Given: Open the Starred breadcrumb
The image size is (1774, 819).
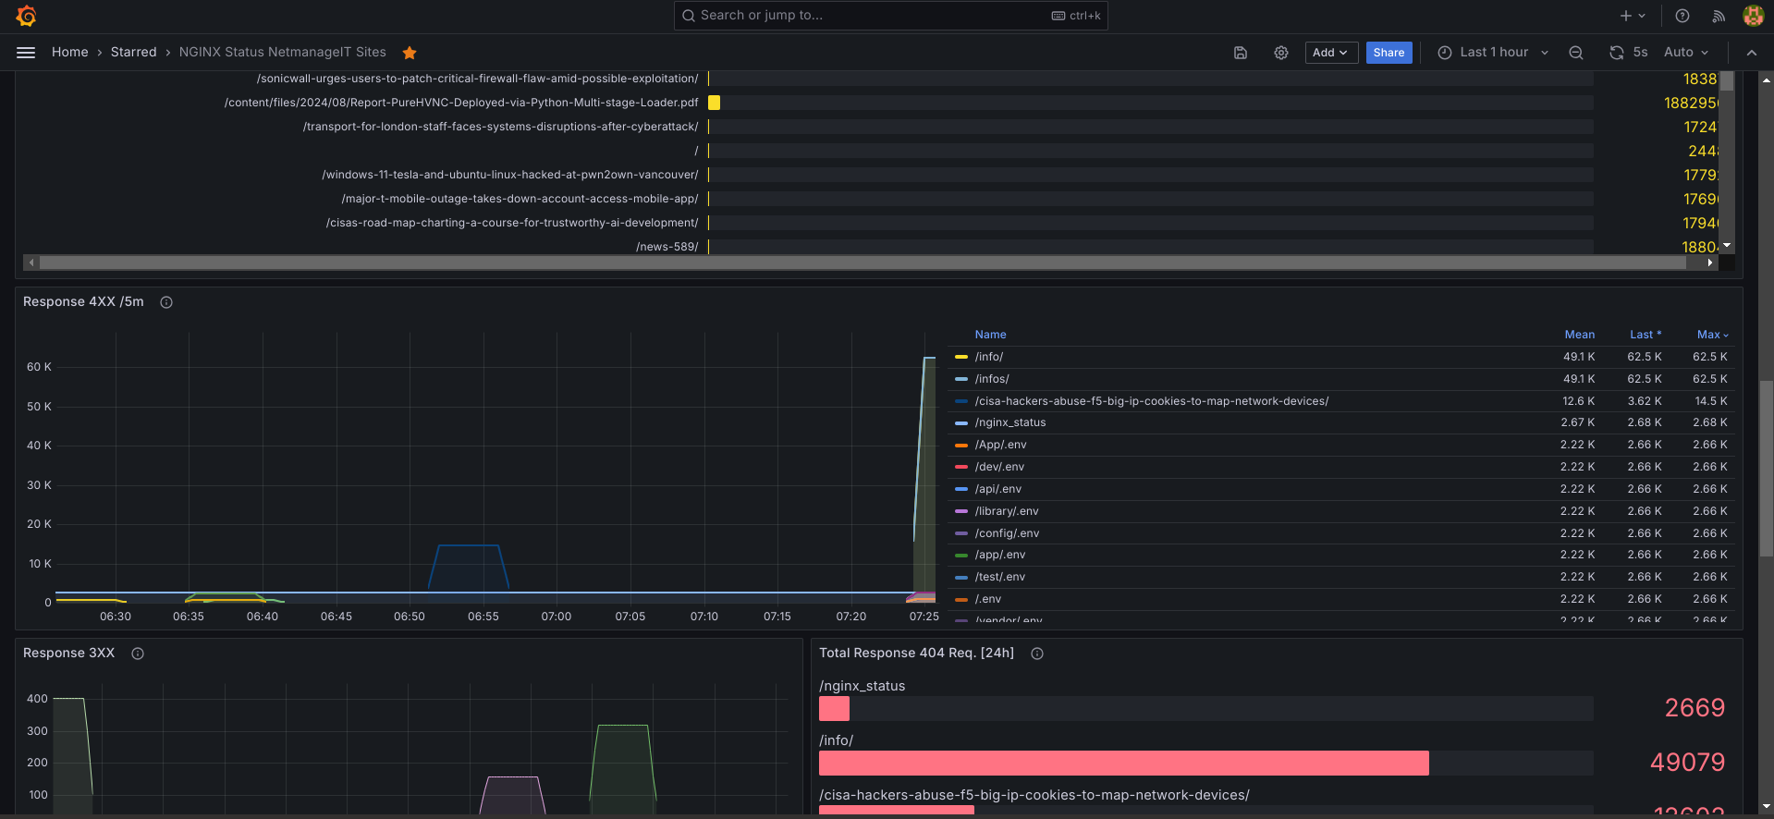Looking at the screenshot, I should [x=133, y=53].
